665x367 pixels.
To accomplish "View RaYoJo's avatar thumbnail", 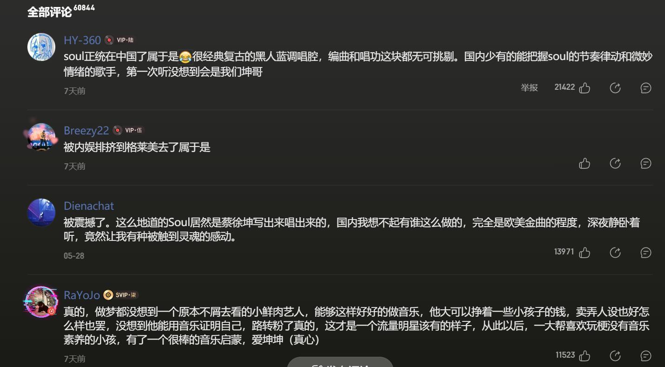I will click(x=41, y=301).
